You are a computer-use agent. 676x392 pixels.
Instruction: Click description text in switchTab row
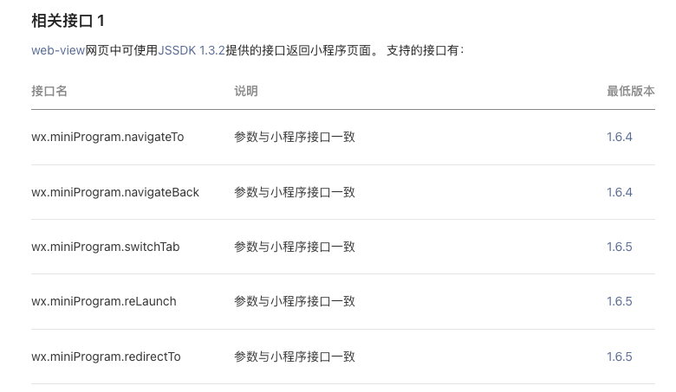point(294,247)
